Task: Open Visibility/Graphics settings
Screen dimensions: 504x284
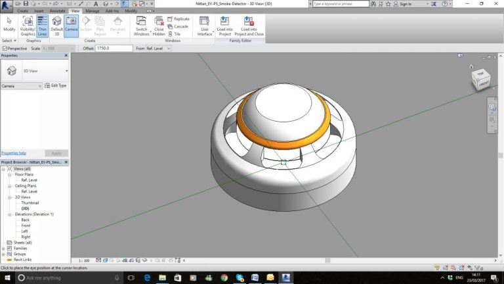Action: [x=28, y=24]
